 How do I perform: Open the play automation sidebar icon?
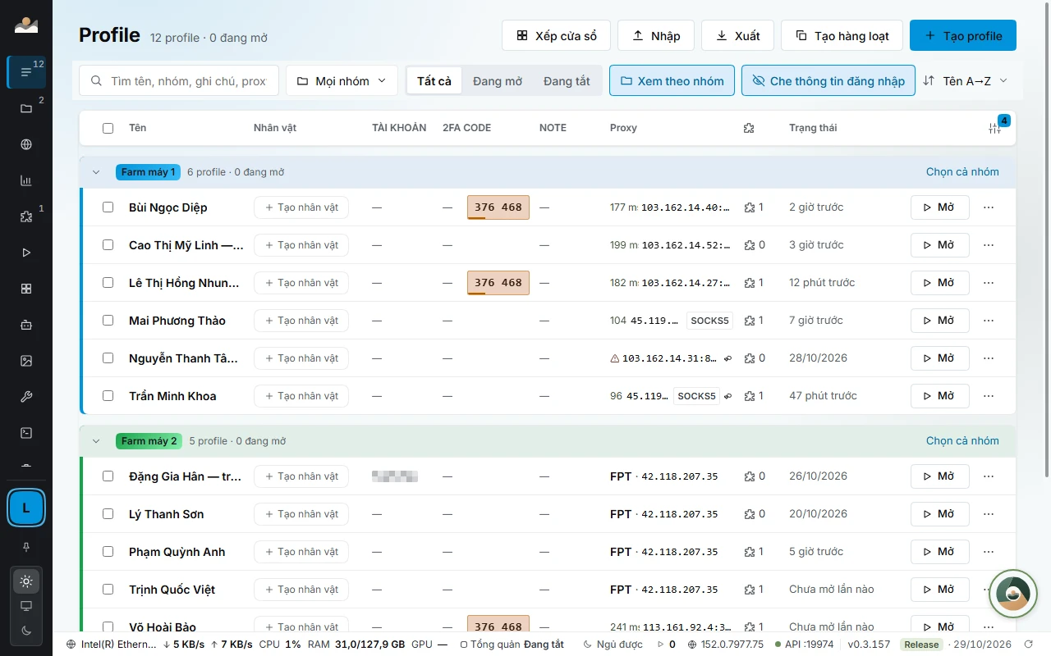(x=26, y=253)
